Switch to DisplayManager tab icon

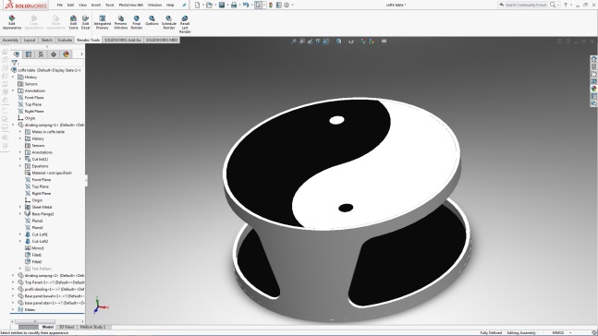coord(66,54)
